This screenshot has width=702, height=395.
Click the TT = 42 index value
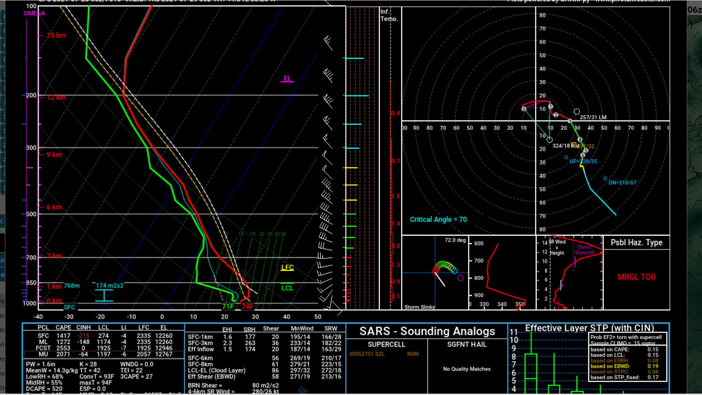click(x=90, y=370)
